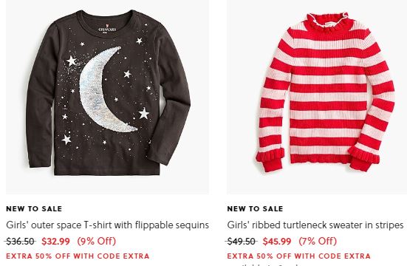The width and height of the screenshot is (407, 266).
Task: Click the cut-off text under the sweater promo
Action: [264, 265]
